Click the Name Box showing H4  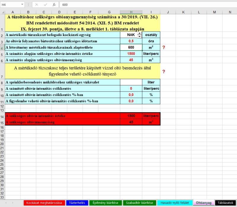click(x=11, y=5)
